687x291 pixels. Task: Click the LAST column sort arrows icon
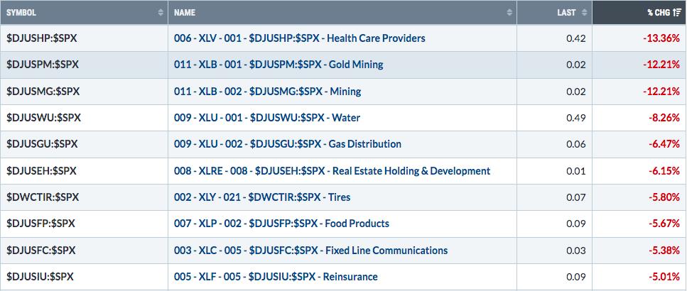click(x=584, y=13)
